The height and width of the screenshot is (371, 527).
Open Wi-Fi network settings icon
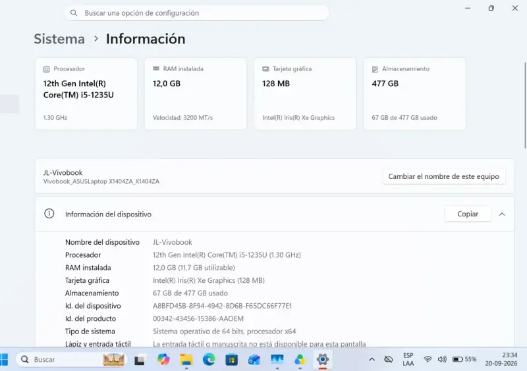click(428, 359)
